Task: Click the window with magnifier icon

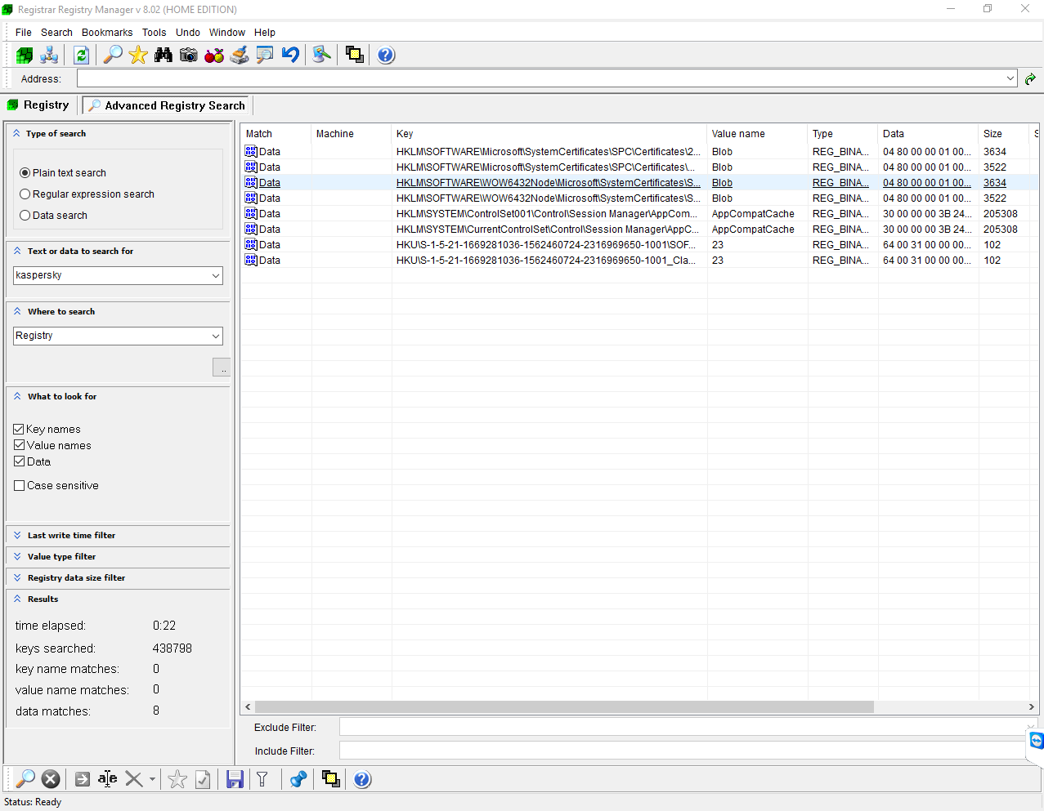Action: click(265, 55)
